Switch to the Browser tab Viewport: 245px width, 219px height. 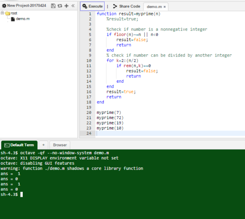coord(60,145)
